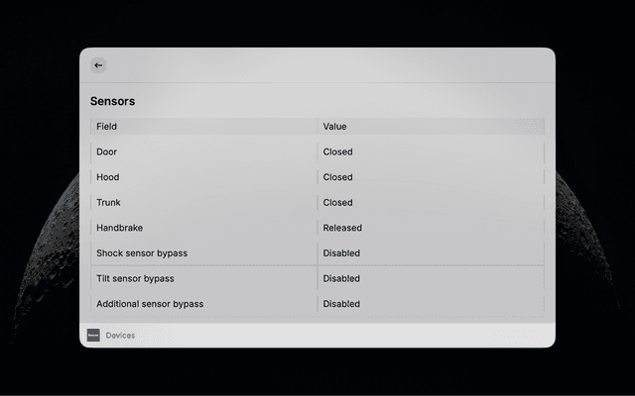
Task: Click the back arrow button
Action: [98, 65]
